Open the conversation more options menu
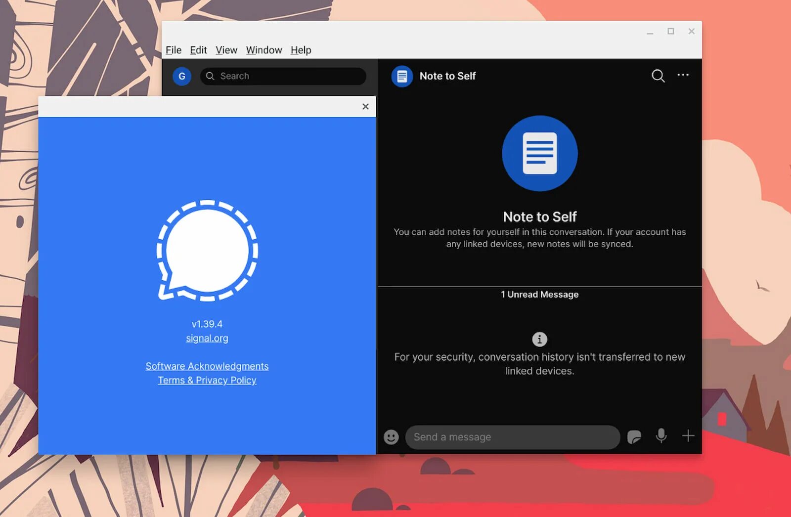 pyautogui.click(x=683, y=75)
